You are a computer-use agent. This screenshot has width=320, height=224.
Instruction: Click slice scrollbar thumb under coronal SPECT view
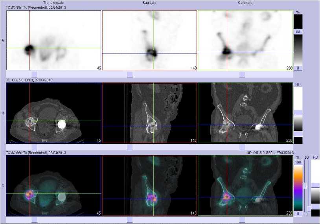[x=242, y=74]
